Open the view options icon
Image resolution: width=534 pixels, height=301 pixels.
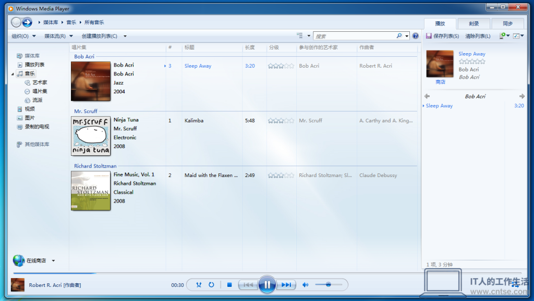click(300, 36)
